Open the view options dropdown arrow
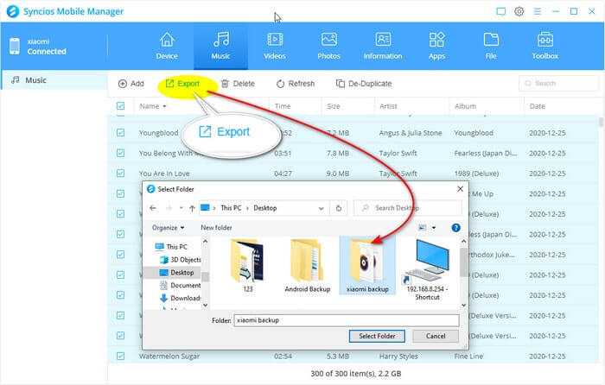 [x=434, y=228]
